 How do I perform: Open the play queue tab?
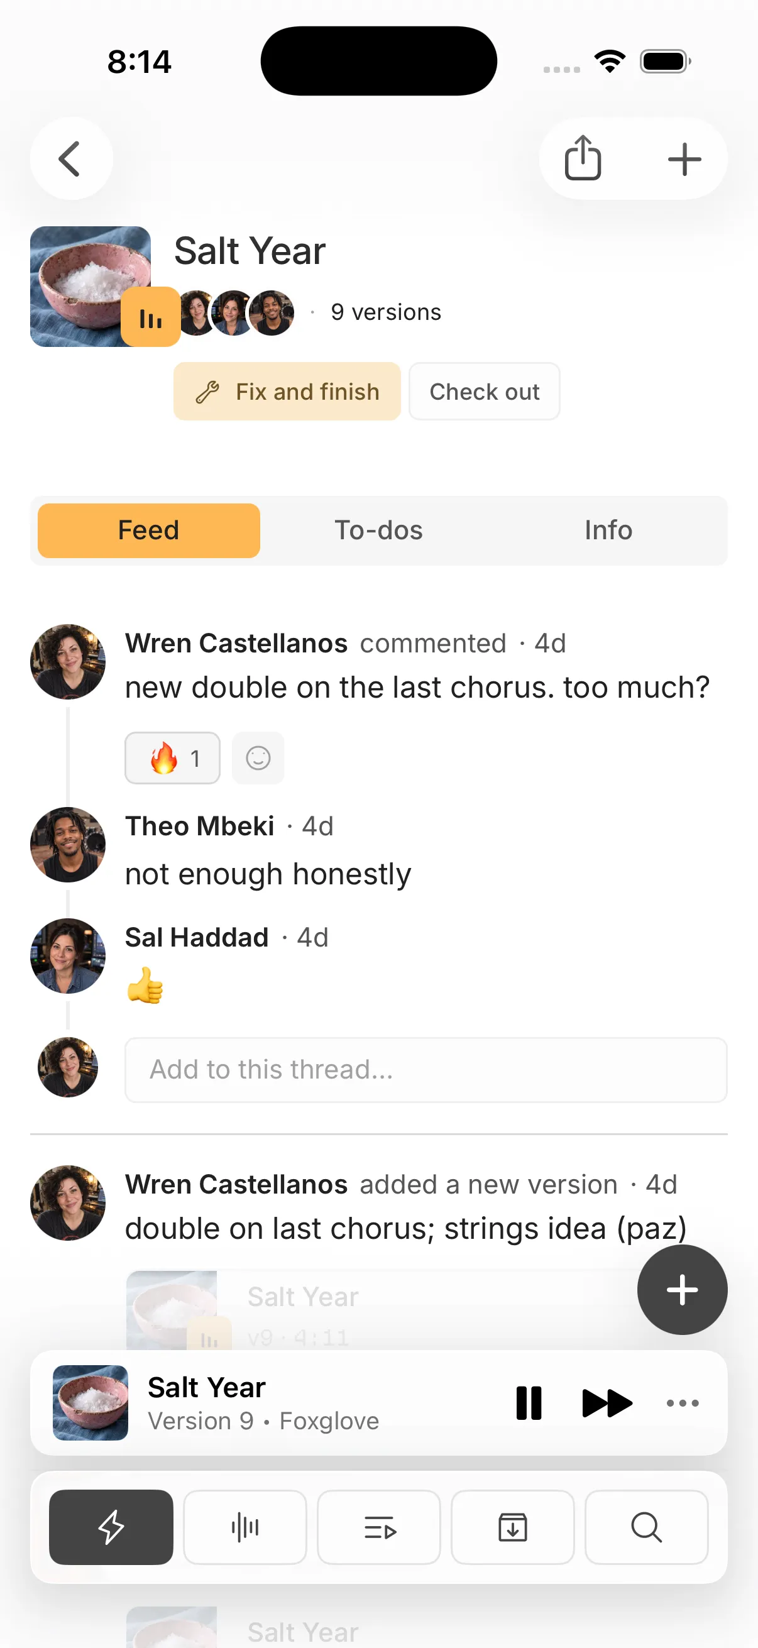coord(380,1527)
